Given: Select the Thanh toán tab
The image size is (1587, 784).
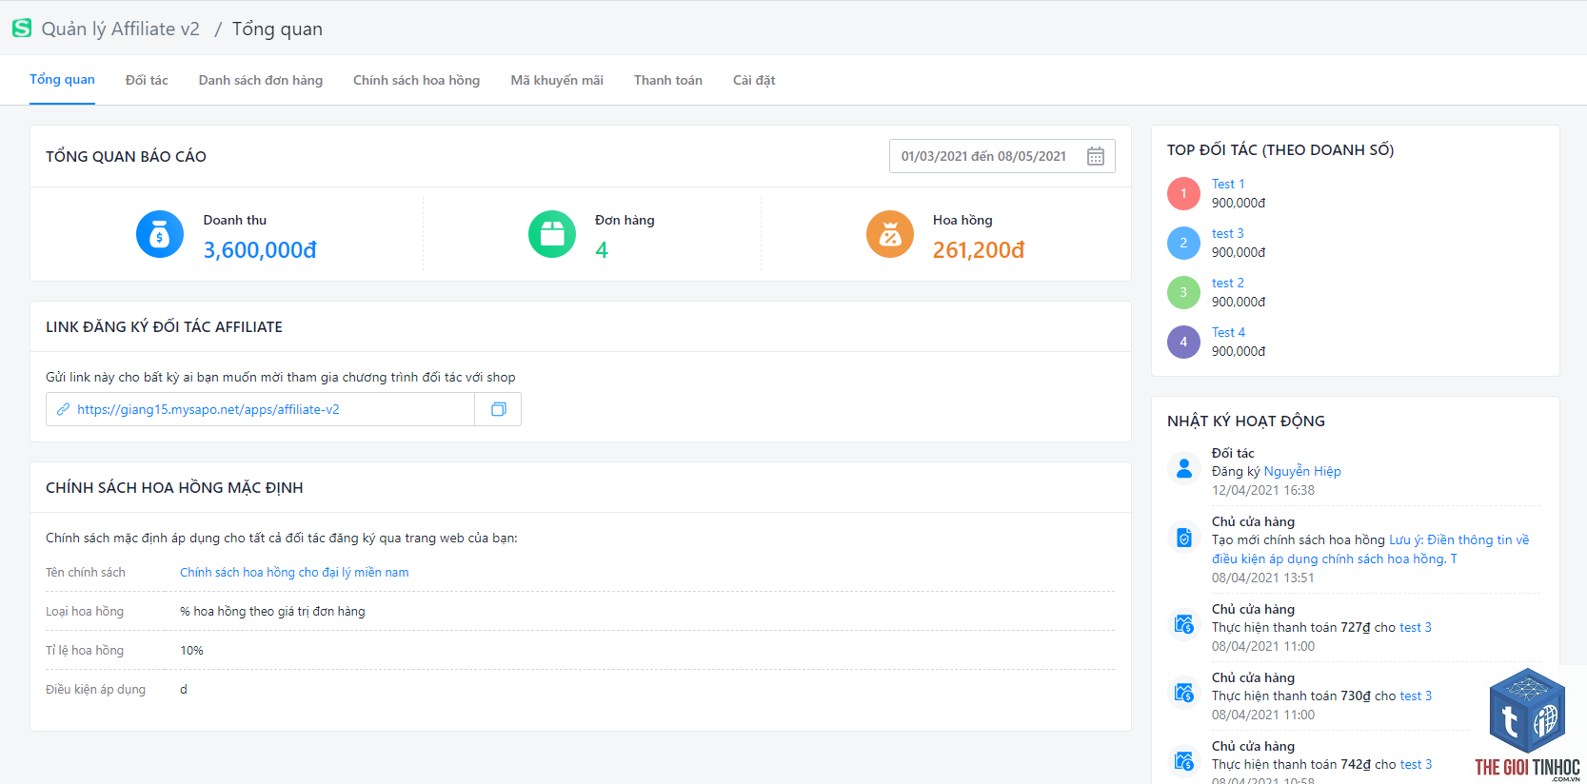Looking at the screenshot, I should pyautogui.click(x=668, y=80).
